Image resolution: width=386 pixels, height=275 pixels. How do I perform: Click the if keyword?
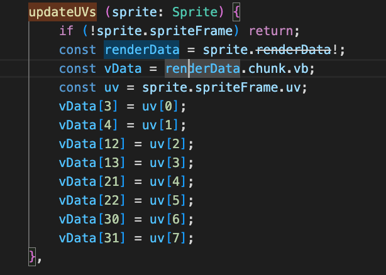pos(66,31)
